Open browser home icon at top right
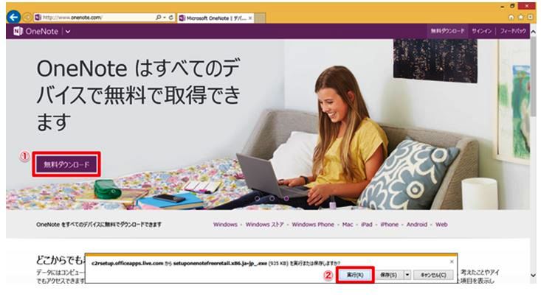Image resolution: width=541 pixels, height=305 pixels. pyautogui.click(x=511, y=17)
